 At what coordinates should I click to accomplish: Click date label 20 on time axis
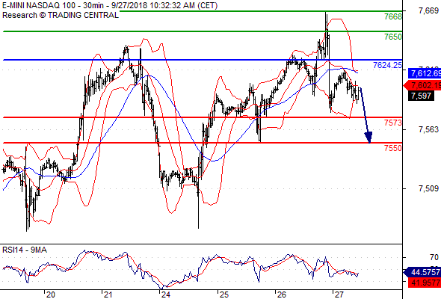point(51,295)
